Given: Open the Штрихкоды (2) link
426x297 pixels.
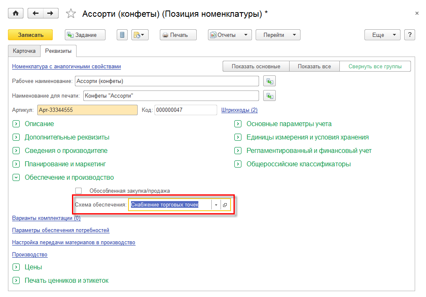Looking at the screenshot, I should click(x=239, y=110).
